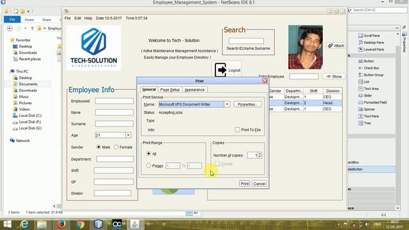Click the Total Employee field
Viewport: 409px width, 230px height.
[304, 77]
